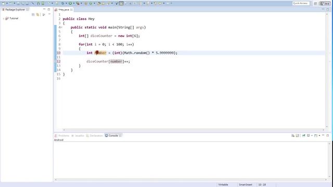Screen dimensions: 333x187
Task: Open the Javadoc tab
Action: (x=78, y=136)
